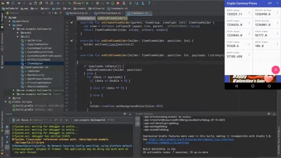Click the helloworld folder breadcrumb
Viewport: 281px width, 158px height.
point(97,8)
